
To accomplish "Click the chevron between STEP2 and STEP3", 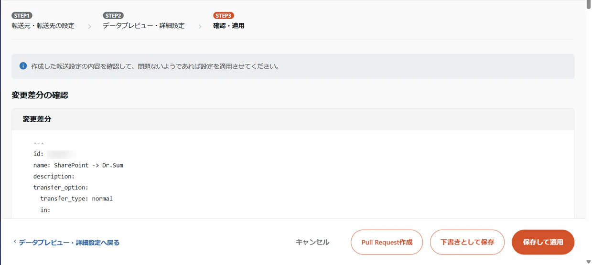I will point(200,26).
